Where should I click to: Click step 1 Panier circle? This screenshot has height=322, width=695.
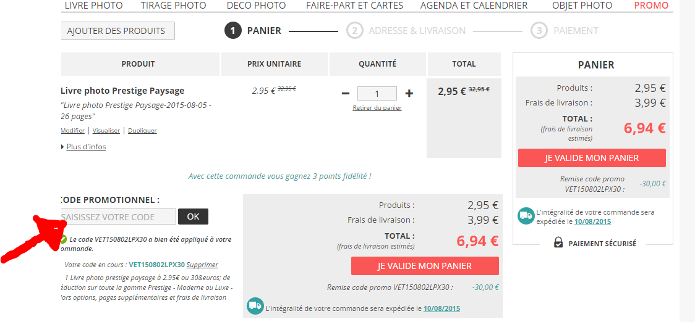pyautogui.click(x=232, y=30)
